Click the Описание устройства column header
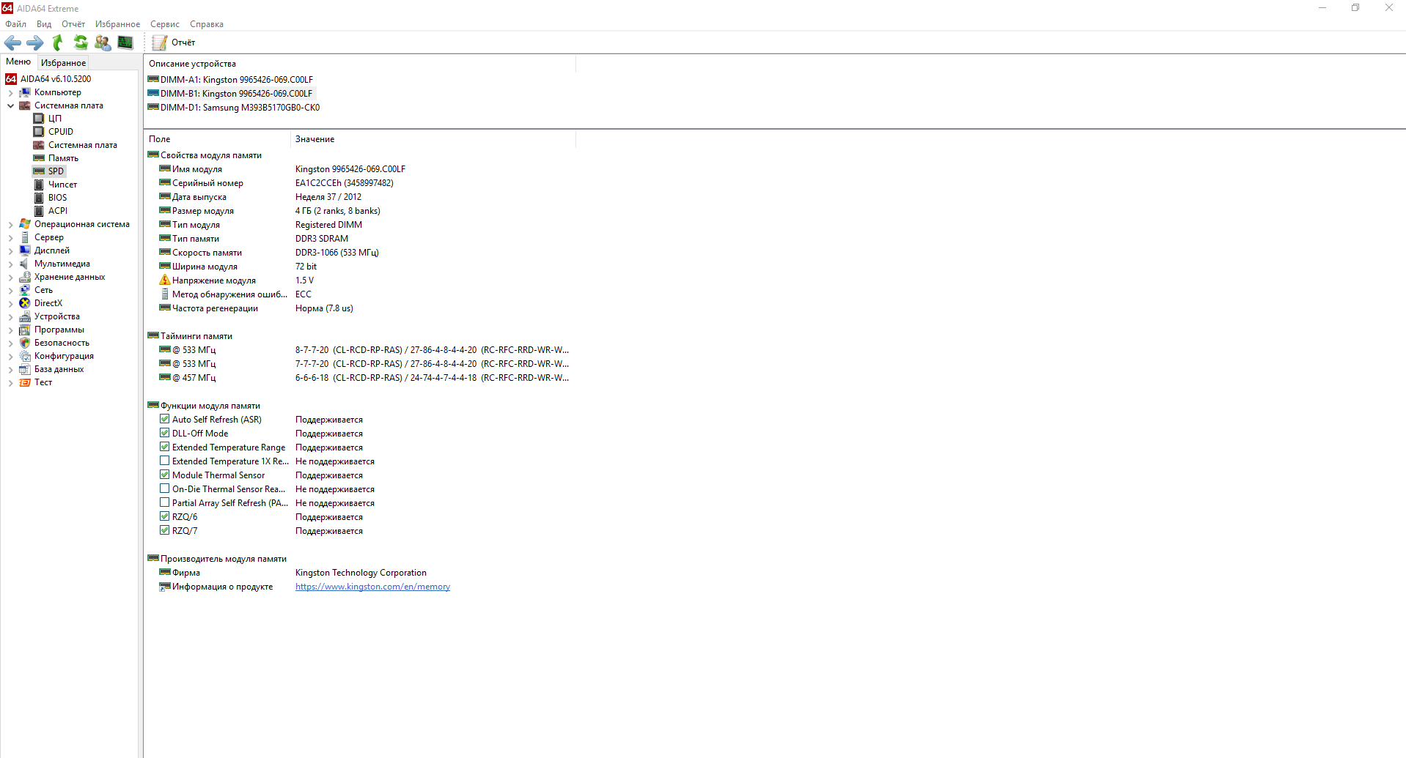The image size is (1406, 758). [359, 64]
